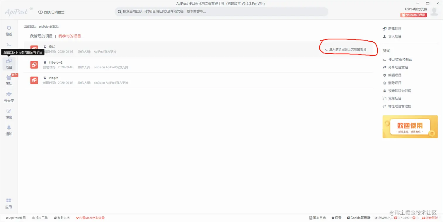This screenshot has width=443, height=222.
Task: Click 新建项目 in right panel
Action: pos(392,29)
